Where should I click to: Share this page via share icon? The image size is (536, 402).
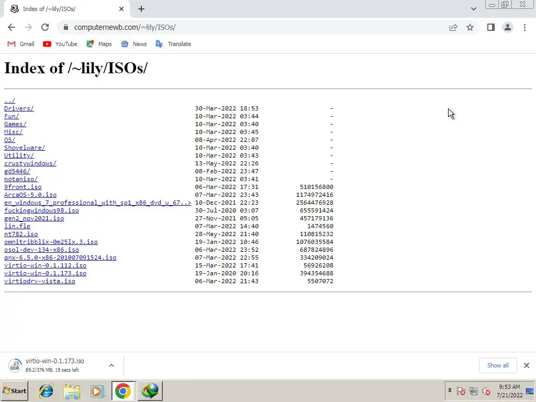click(453, 27)
